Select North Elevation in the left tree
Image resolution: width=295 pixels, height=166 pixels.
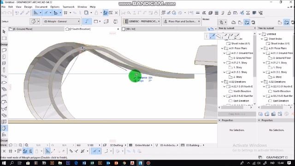point(242,91)
